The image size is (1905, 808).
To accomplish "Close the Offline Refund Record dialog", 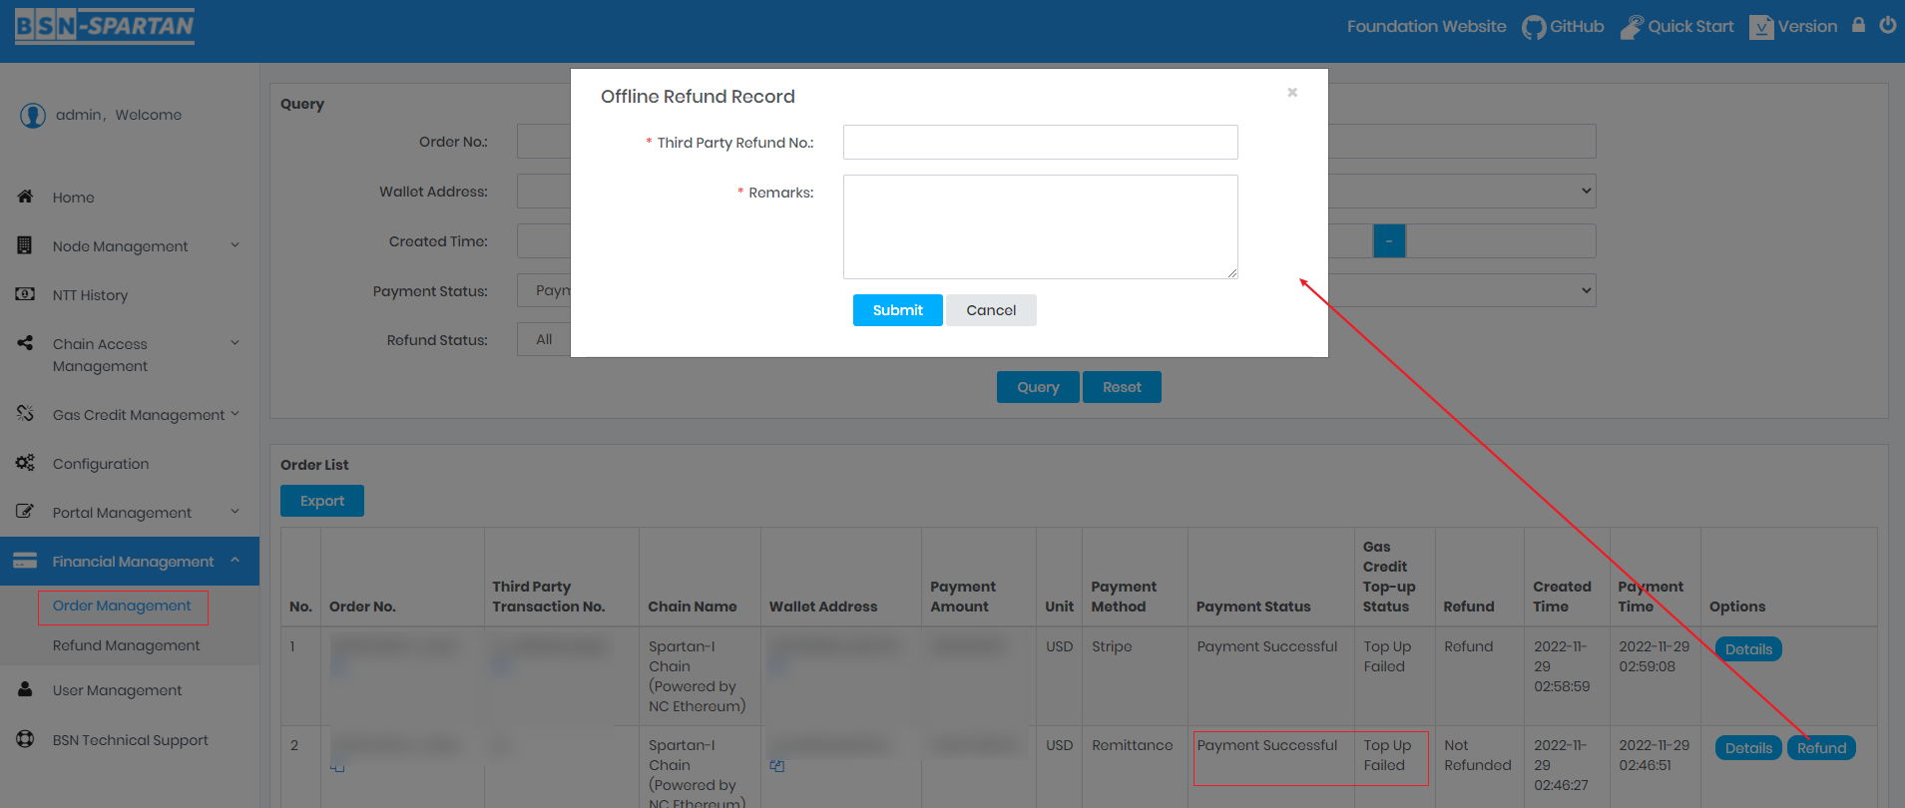I will coord(1292,93).
